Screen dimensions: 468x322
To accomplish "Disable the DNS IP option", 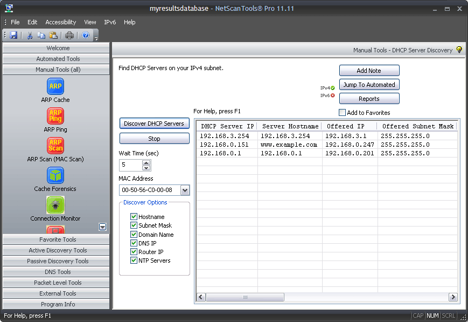I will (x=134, y=243).
